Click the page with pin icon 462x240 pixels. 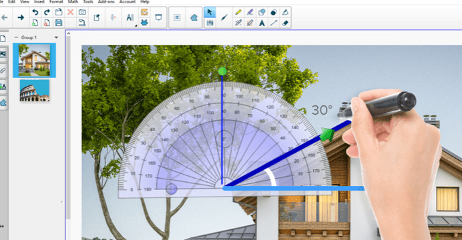click(97, 17)
